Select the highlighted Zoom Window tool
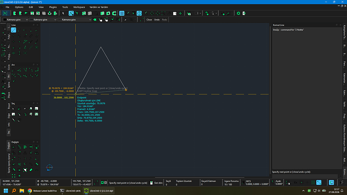Viewport: 347px width, 195px height. pos(71,13)
